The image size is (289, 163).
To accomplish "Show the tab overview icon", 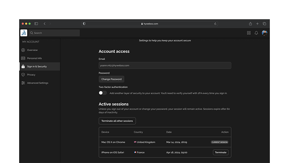I will point(264,24).
